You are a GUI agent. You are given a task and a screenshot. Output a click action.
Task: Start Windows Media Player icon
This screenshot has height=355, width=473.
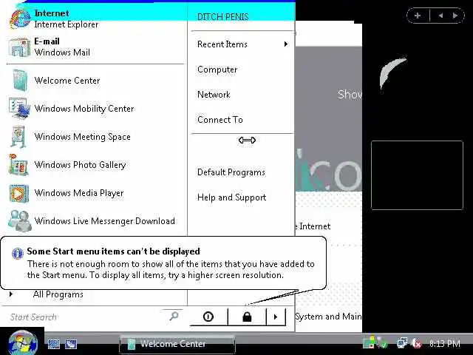tap(19, 193)
